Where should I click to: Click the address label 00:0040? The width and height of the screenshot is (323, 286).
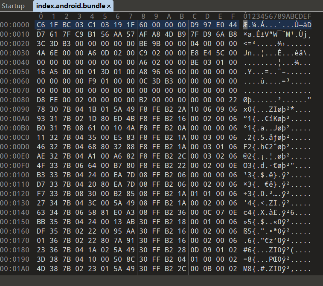click(15, 62)
